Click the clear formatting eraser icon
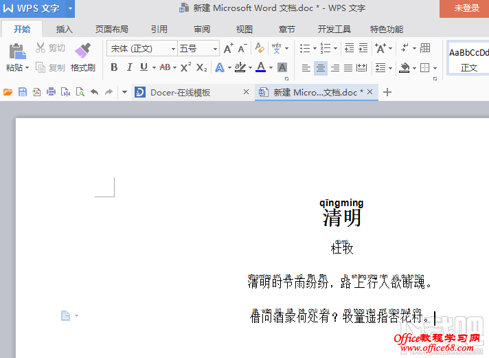Viewport: 489px width, 358px height. [260, 48]
